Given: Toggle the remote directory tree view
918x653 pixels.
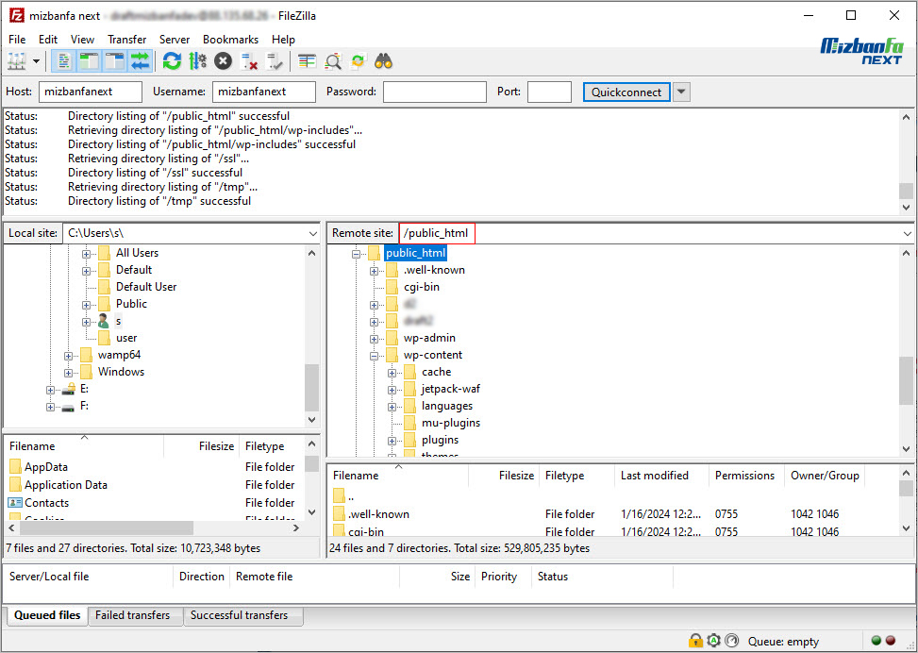Looking at the screenshot, I should [x=115, y=61].
